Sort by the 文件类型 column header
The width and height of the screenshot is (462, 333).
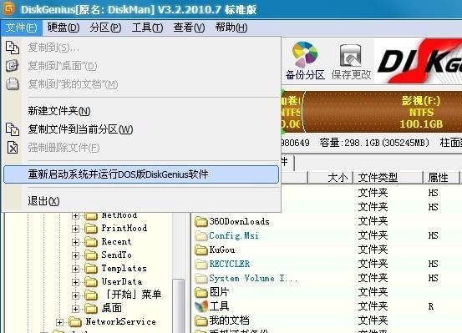point(388,178)
